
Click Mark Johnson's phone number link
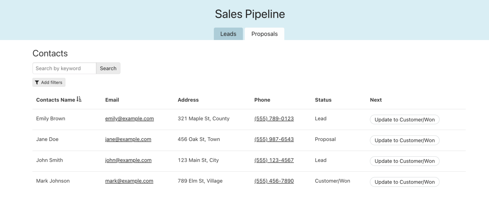click(x=274, y=181)
